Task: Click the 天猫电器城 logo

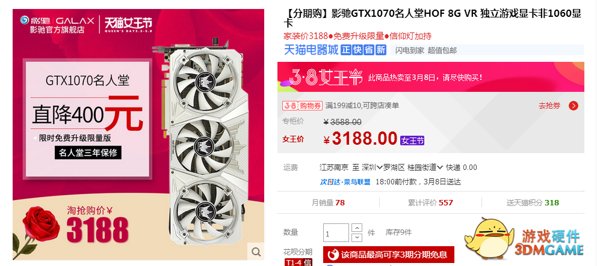Action: (x=311, y=50)
